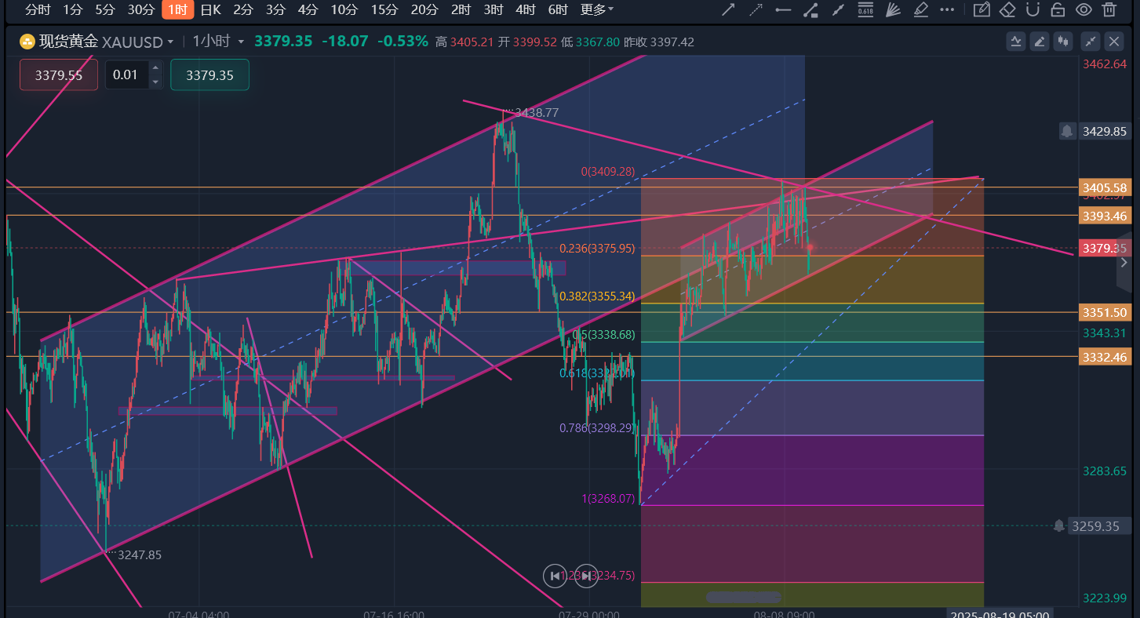The height and width of the screenshot is (618, 1140).
Task: Switch to the 2分 timeframe
Action: [x=243, y=9]
